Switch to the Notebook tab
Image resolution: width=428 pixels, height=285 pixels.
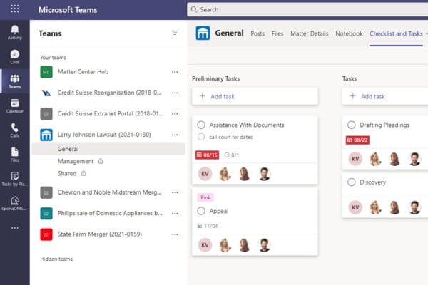point(349,33)
